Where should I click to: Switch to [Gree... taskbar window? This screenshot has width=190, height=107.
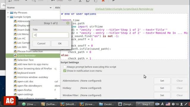(87, 104)
